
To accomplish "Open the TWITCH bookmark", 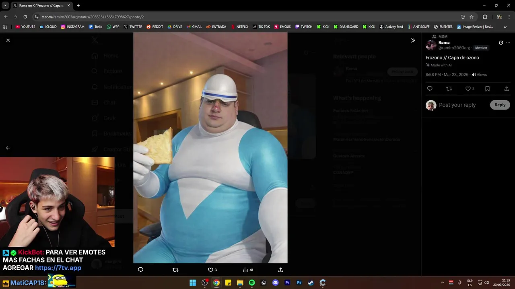I will tap(304, 27).
